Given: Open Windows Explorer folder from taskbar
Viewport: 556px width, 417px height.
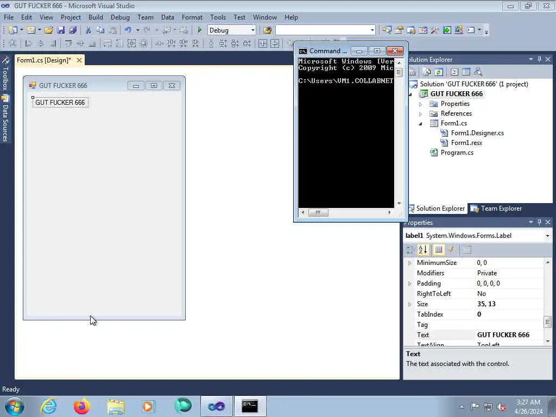Looking at the screenshot, I should (x=115, y=406).
